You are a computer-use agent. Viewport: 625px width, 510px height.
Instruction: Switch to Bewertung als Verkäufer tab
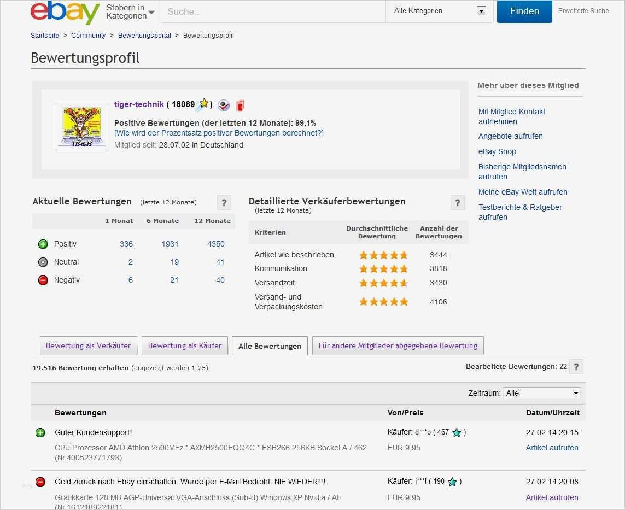(x=88, y=345)
